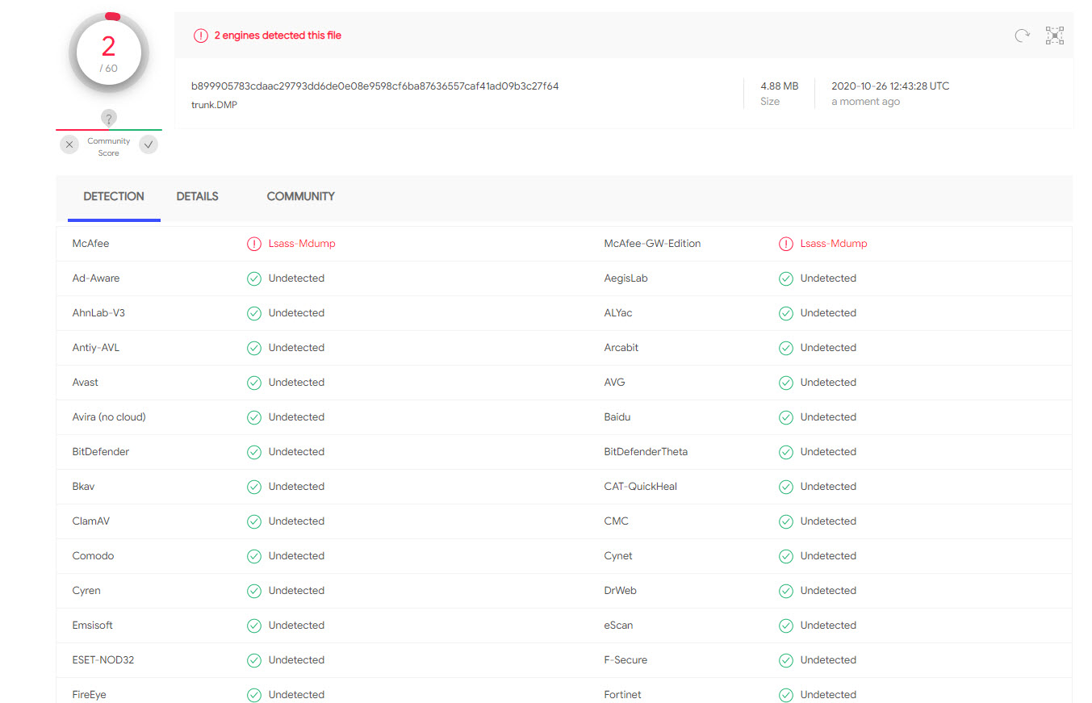The width and height of the screenshot is (1092, 703).
Task: Click the green check icon for Cynet
Action: click(786, 556)
